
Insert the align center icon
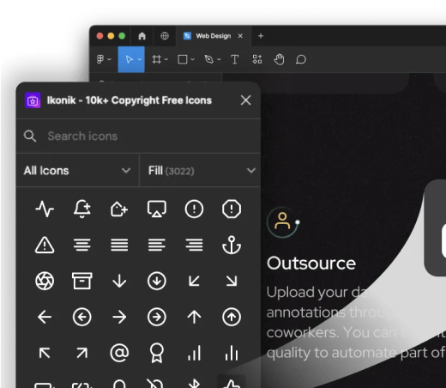coord(82,246)
